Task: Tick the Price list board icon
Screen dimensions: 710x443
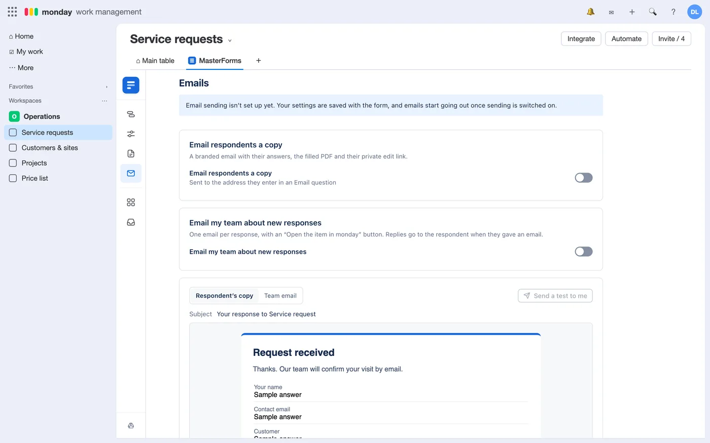Action: point(13,178)
